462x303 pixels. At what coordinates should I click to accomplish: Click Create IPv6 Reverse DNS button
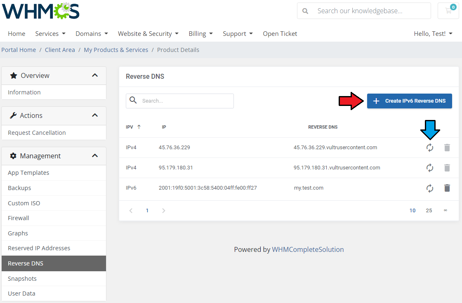tap(409, 101)
